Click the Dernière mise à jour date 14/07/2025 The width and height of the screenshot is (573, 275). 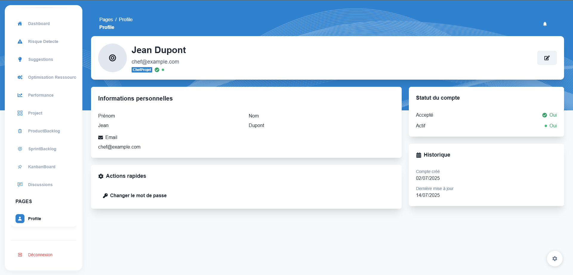click(x=428, y=195)
